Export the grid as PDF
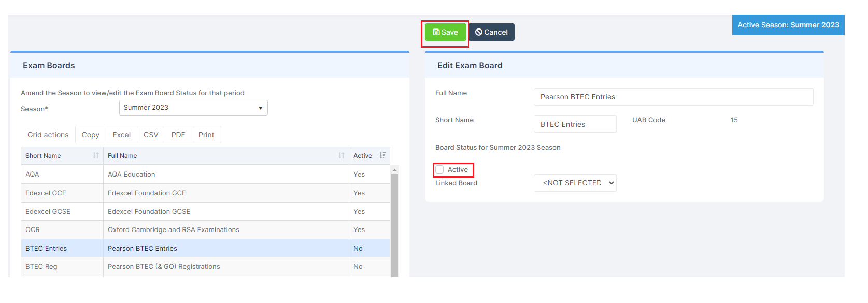The height and width of the screenshot is (303, 868). point(178,135)
